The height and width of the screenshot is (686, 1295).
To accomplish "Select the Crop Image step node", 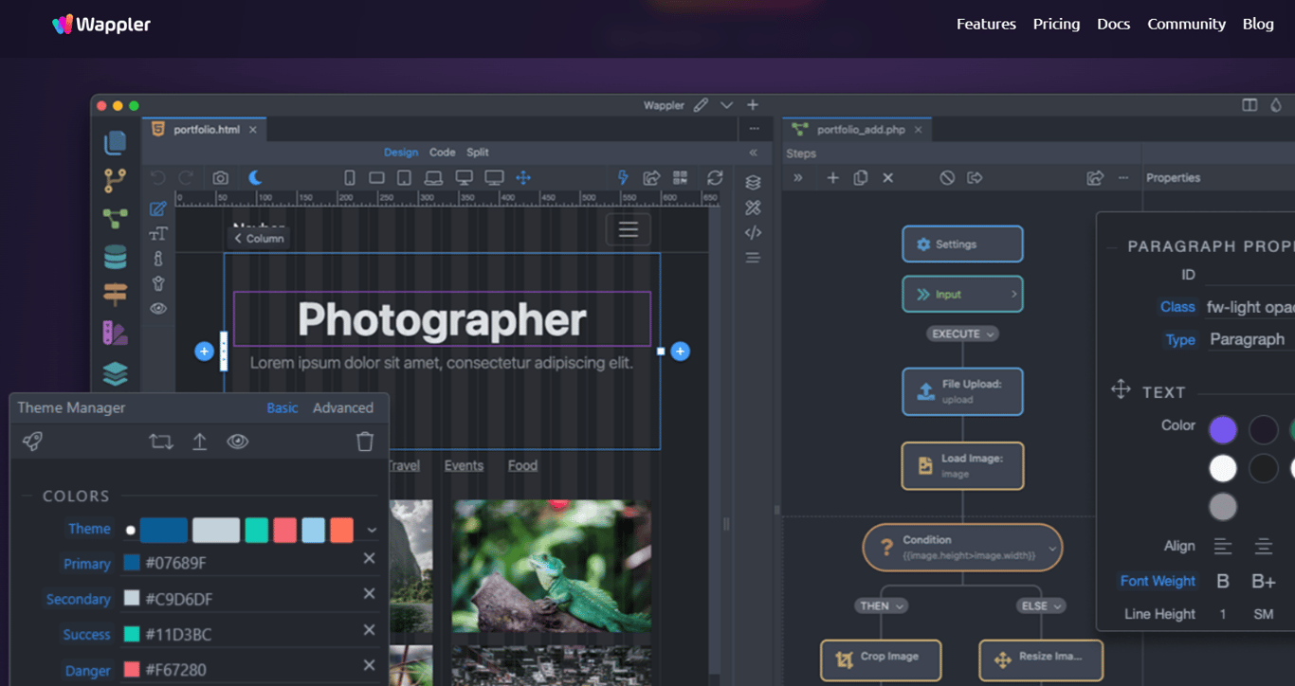I will pos(881,659).
